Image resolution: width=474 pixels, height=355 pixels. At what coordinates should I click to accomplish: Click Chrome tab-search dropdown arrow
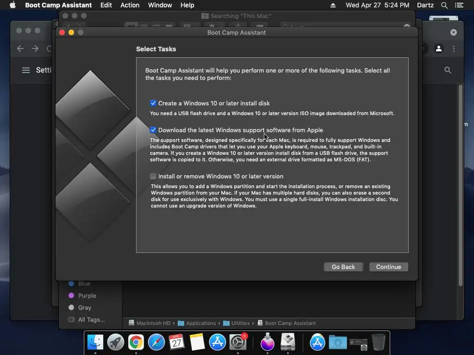454,32
